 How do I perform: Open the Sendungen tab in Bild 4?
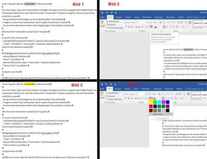[157, 89]
